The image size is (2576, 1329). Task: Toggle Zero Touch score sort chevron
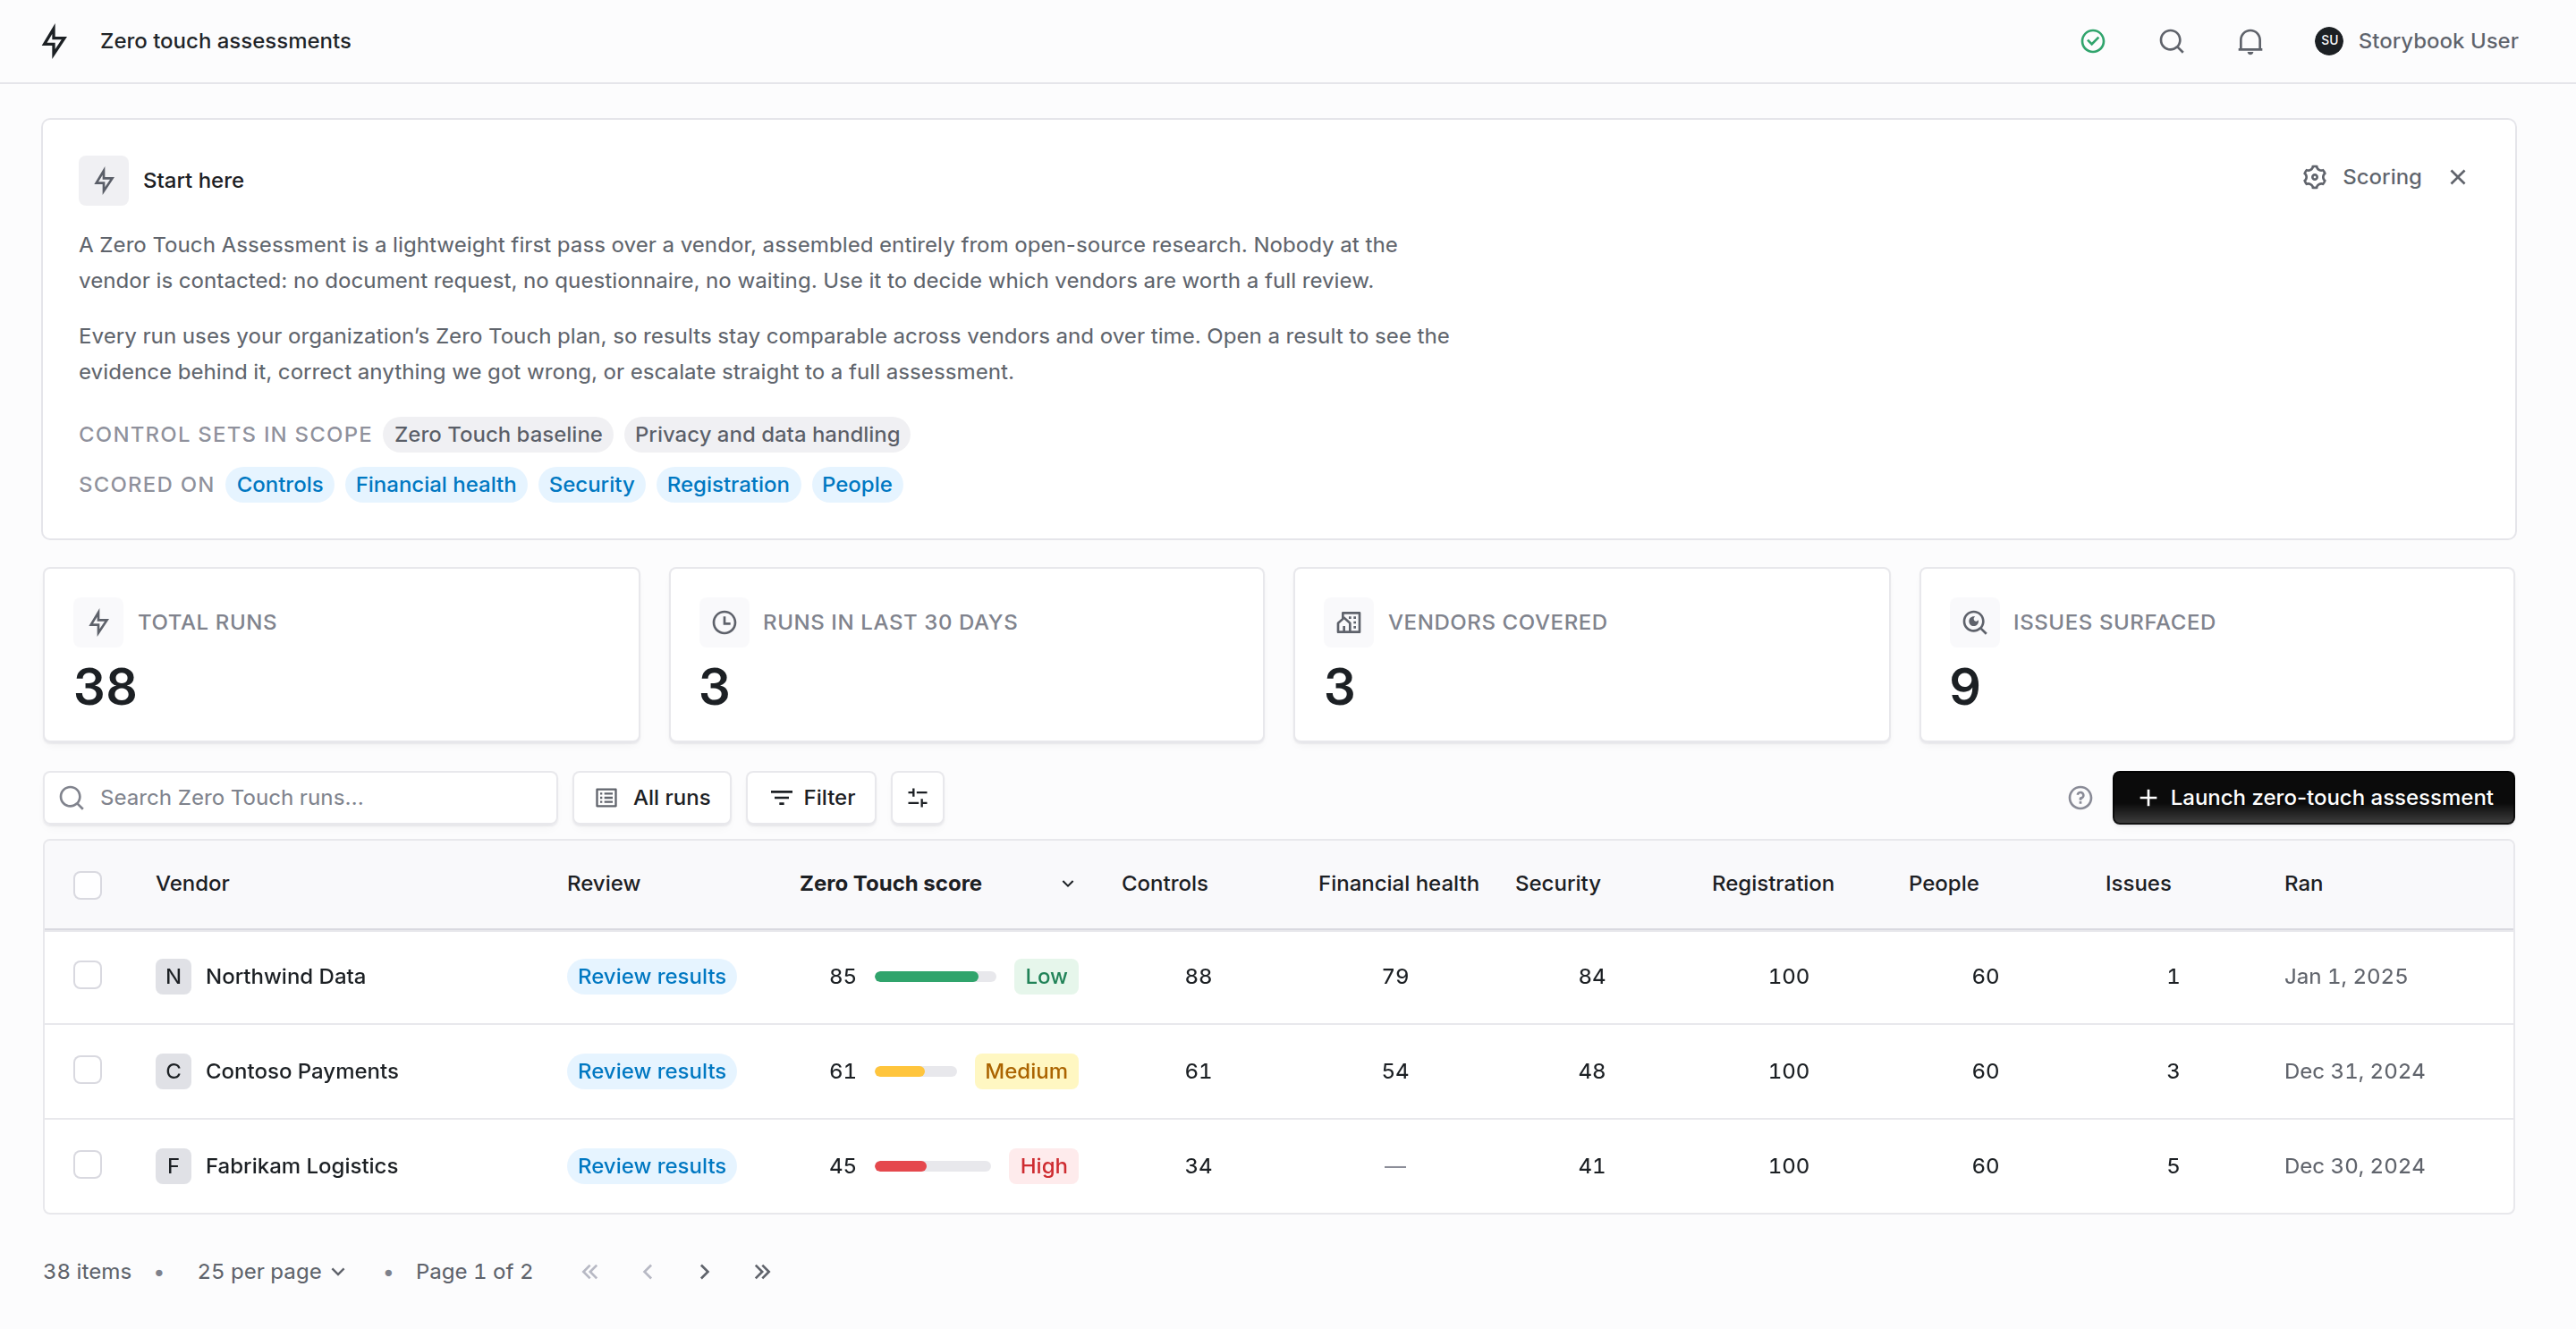[1067, 884]
